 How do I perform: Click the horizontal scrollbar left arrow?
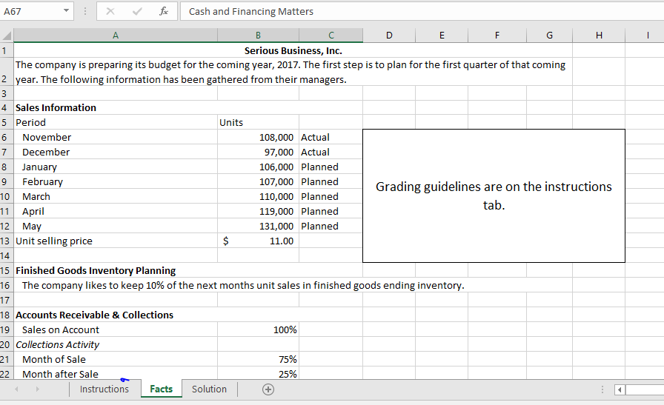click(620, 389)
